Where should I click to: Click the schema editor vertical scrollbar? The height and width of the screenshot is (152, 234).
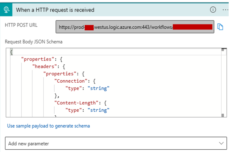pyautogui.click(x=223, y=83)
